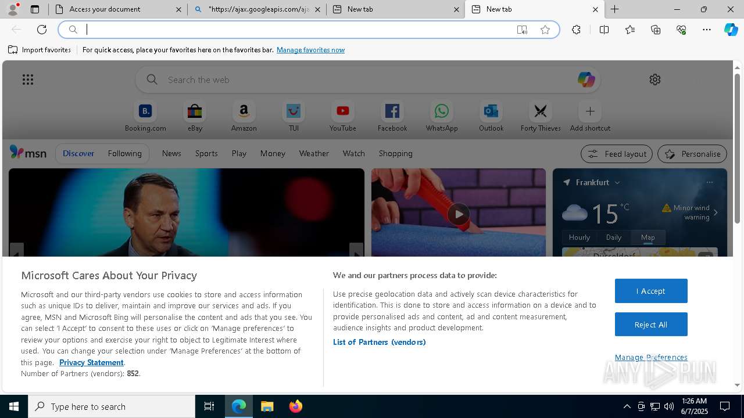Refresh the page with the reload icon
The width and height of the screenshot is (744, 418).
[x=42, y=30]
